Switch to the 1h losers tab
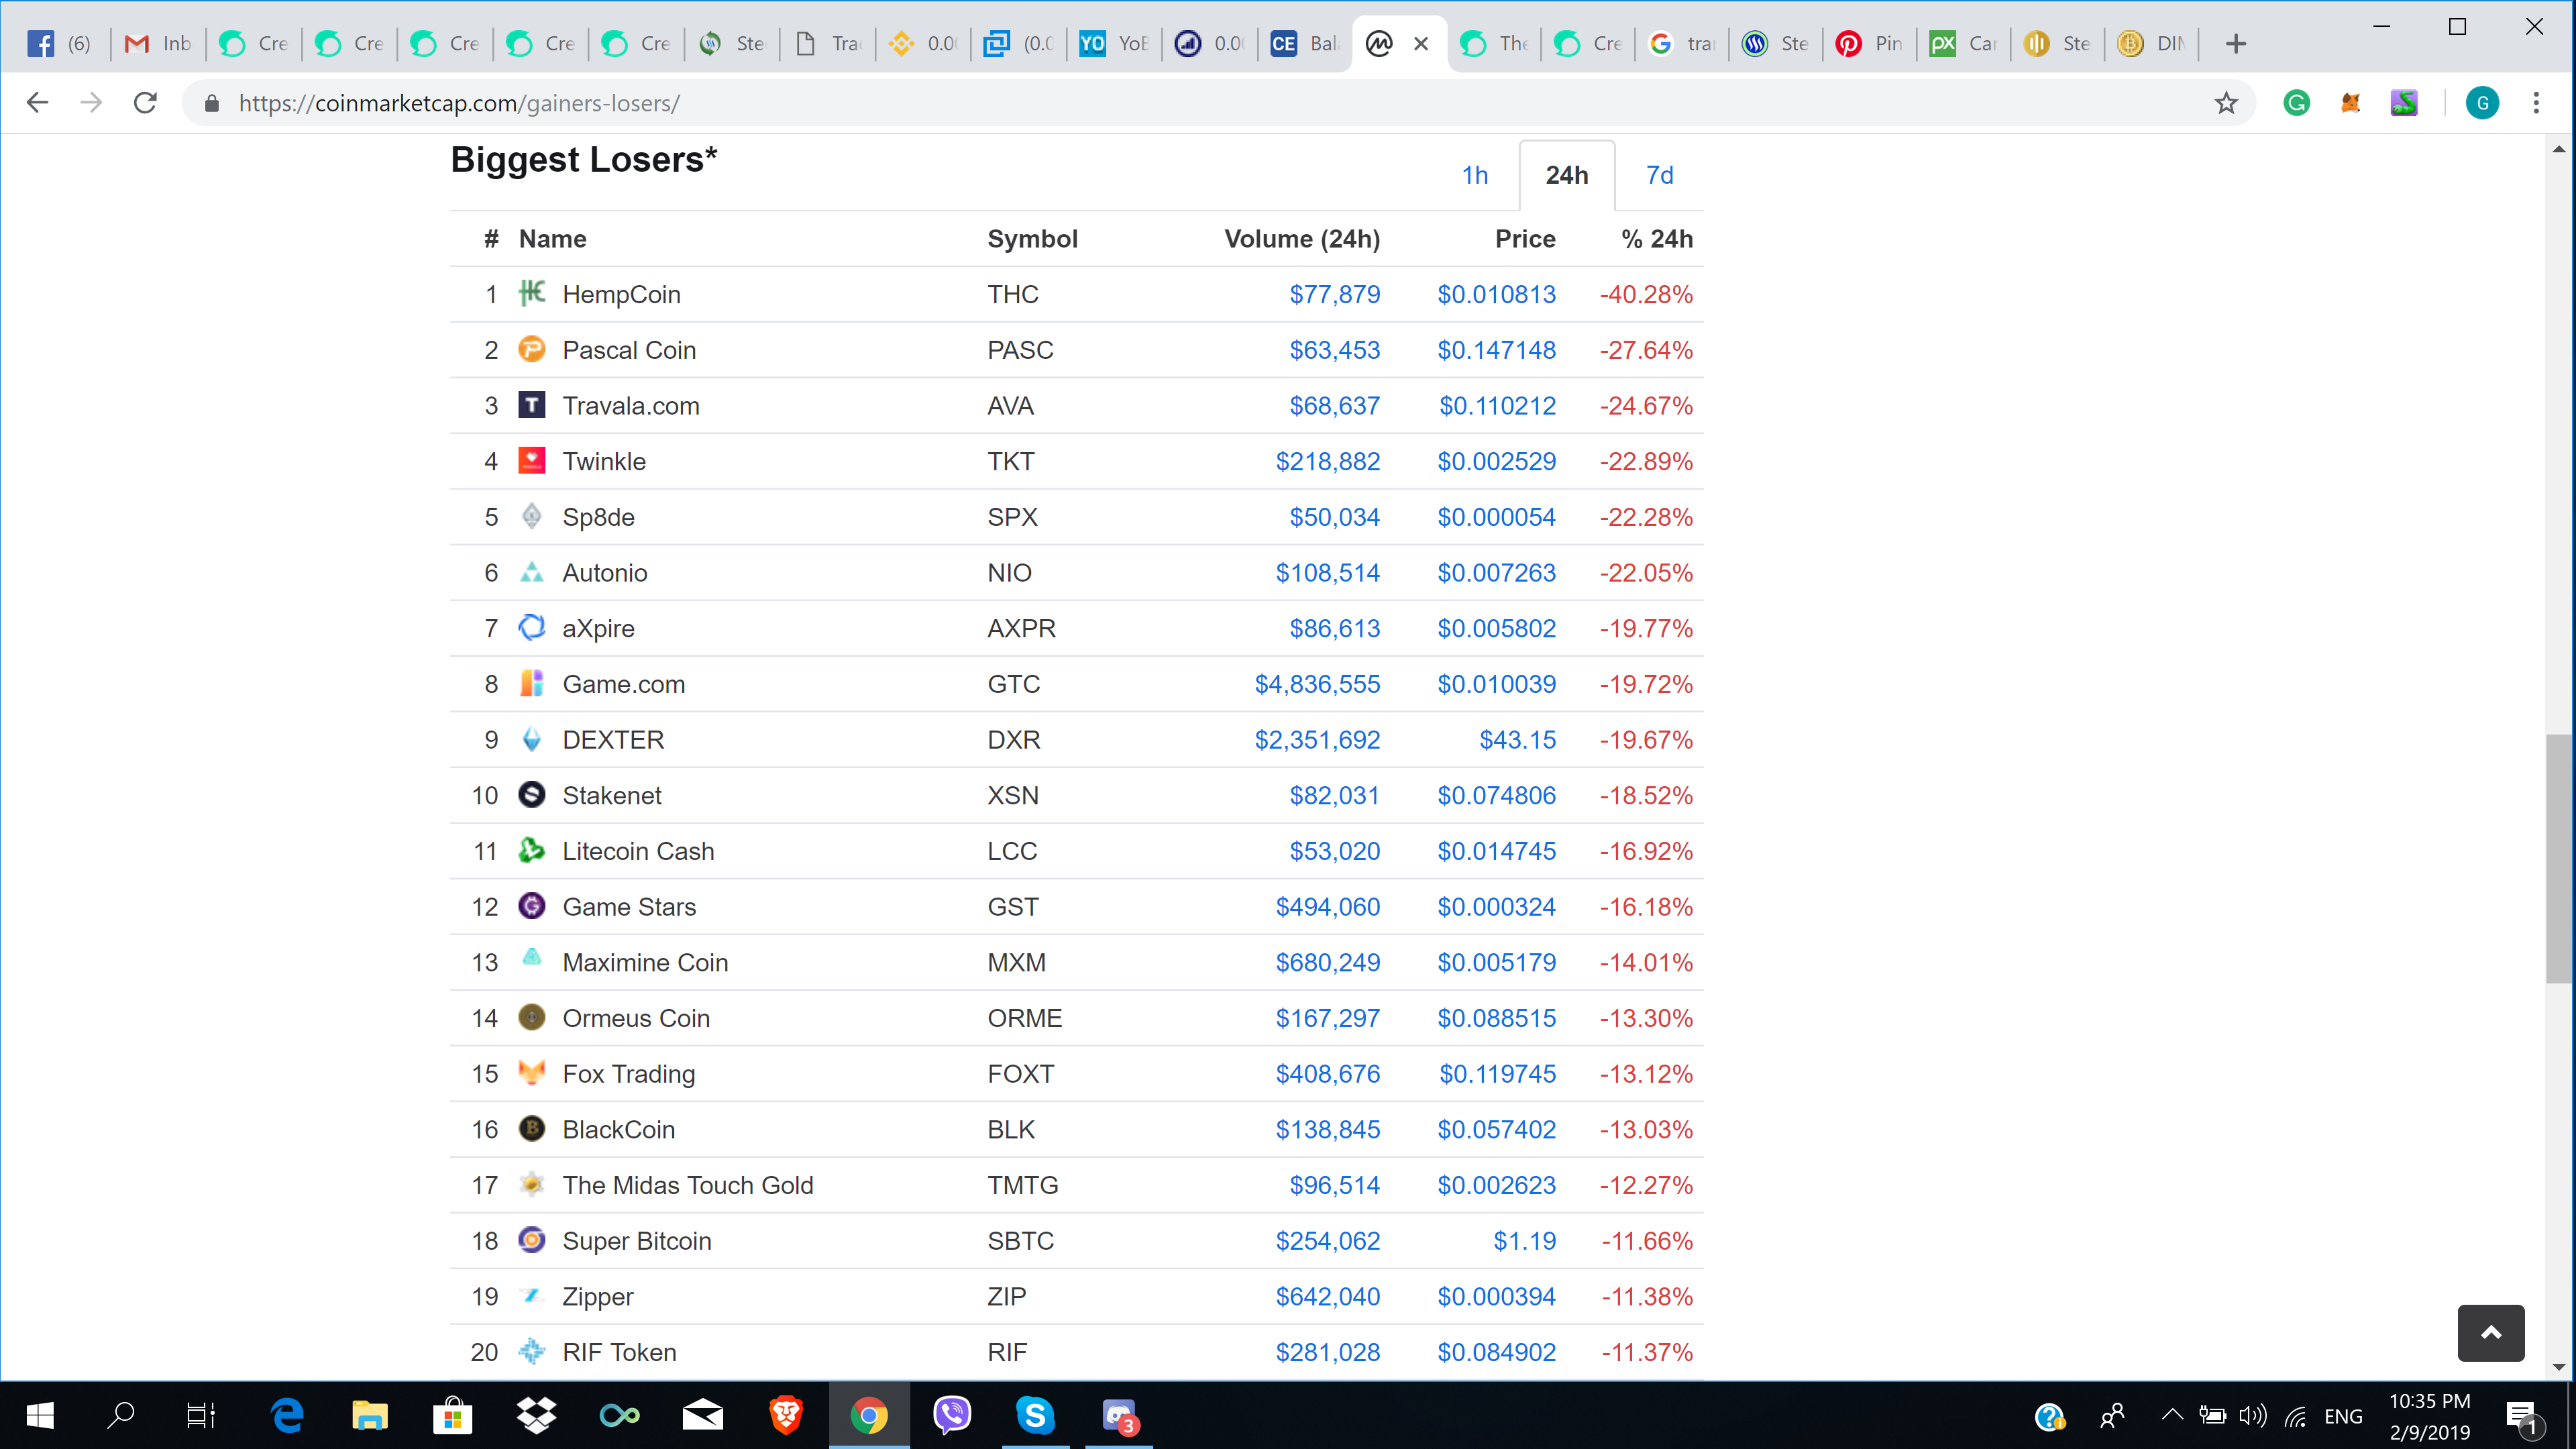 pyautogui.click(x=1475, y=175)
